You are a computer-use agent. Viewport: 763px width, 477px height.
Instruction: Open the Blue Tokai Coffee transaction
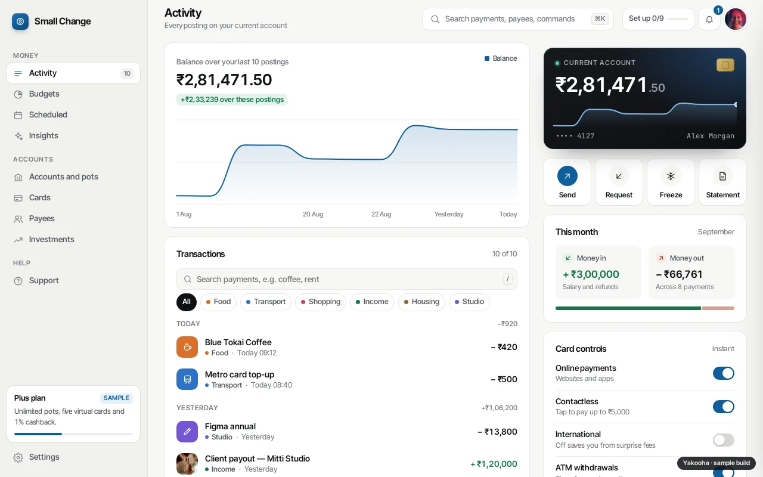[x=347, y=347]
